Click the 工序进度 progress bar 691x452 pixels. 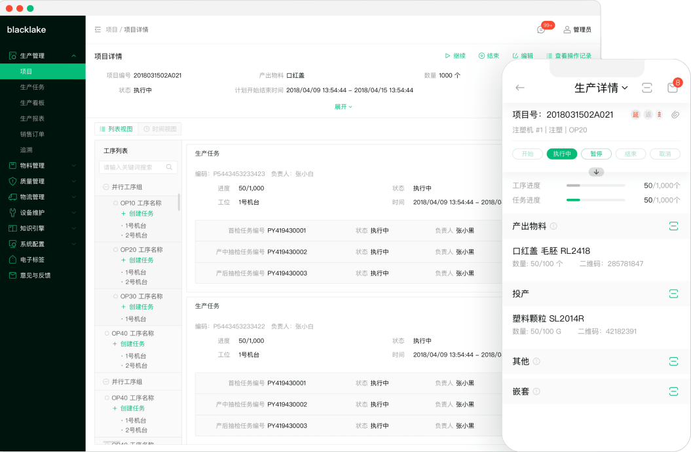click(596, 186)
